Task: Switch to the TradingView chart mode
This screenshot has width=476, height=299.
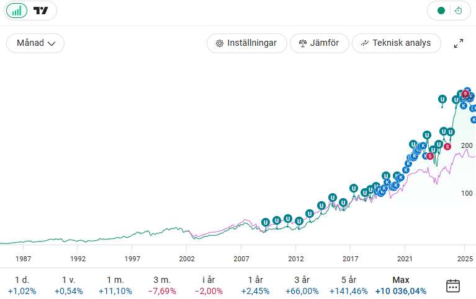Action: tap(41, 11)
